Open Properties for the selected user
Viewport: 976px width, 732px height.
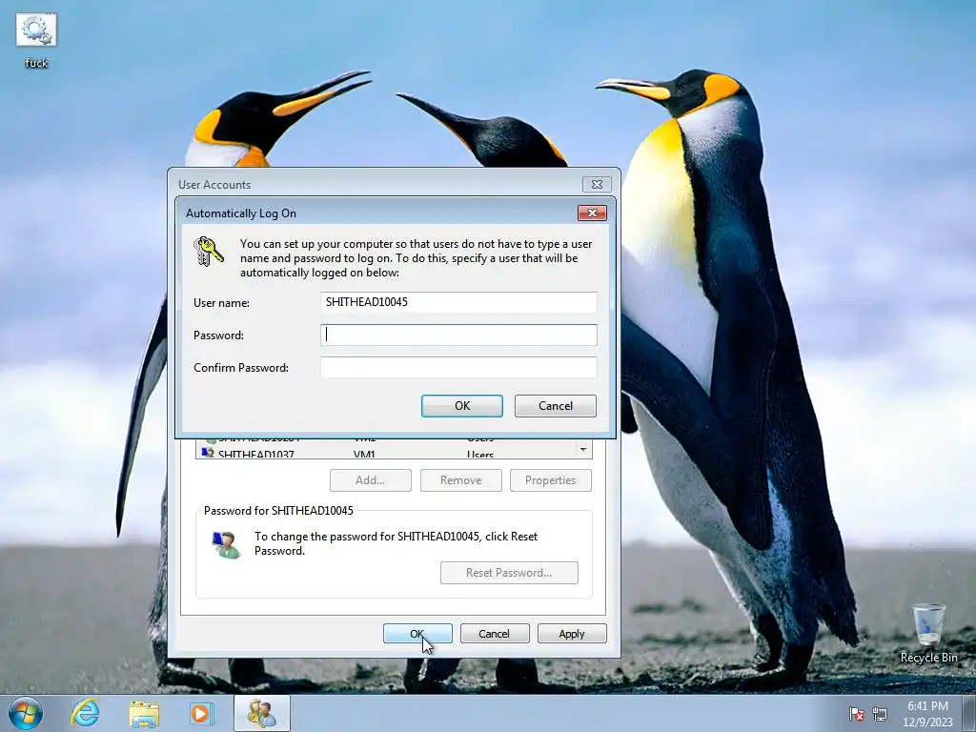tap(550, 480)
